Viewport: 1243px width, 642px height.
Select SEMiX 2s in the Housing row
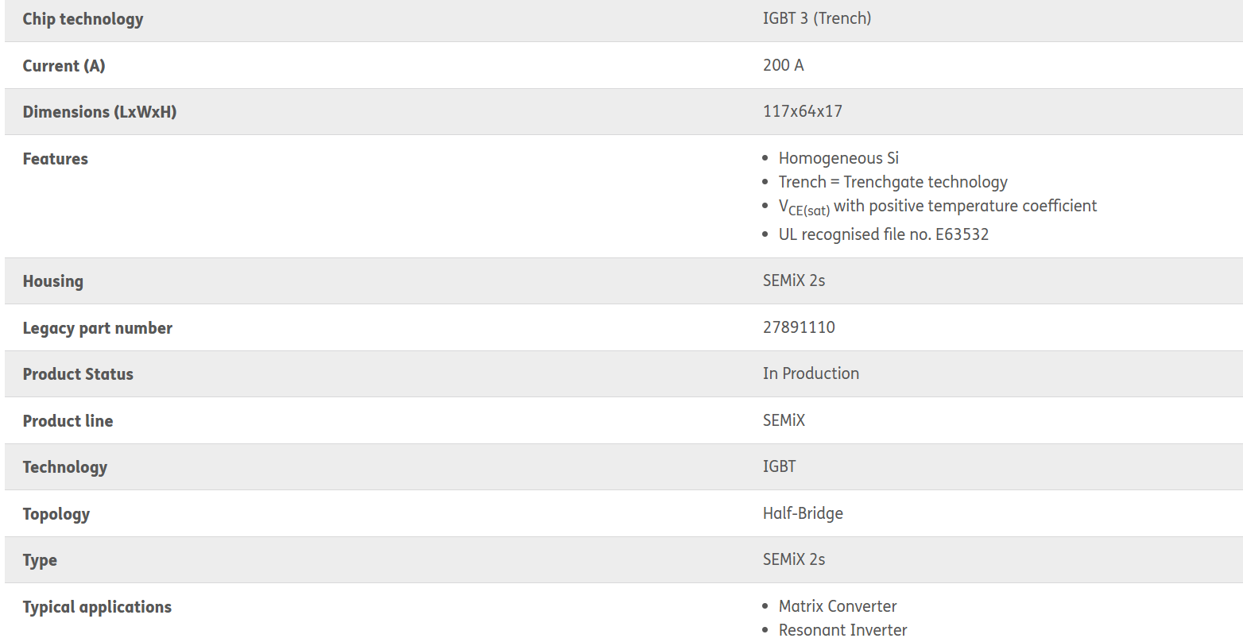click(x=793, y=280)
